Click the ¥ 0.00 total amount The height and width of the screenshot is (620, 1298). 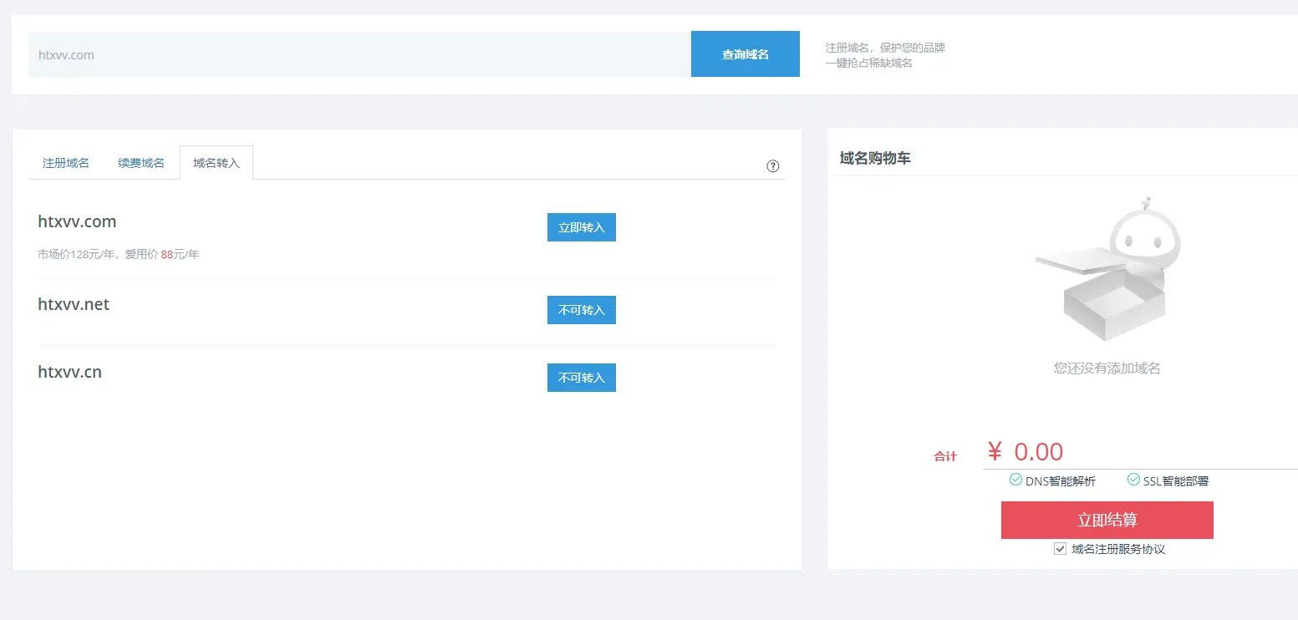click(1026, 452)
